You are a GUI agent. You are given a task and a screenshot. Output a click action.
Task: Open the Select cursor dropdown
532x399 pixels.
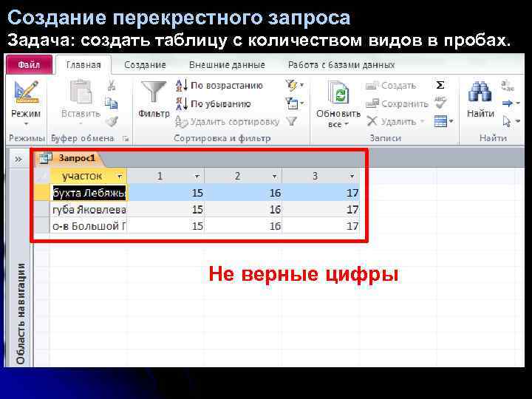pyautogui.click(x=511, y=121)
